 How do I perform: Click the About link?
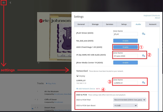click(157, 18)
